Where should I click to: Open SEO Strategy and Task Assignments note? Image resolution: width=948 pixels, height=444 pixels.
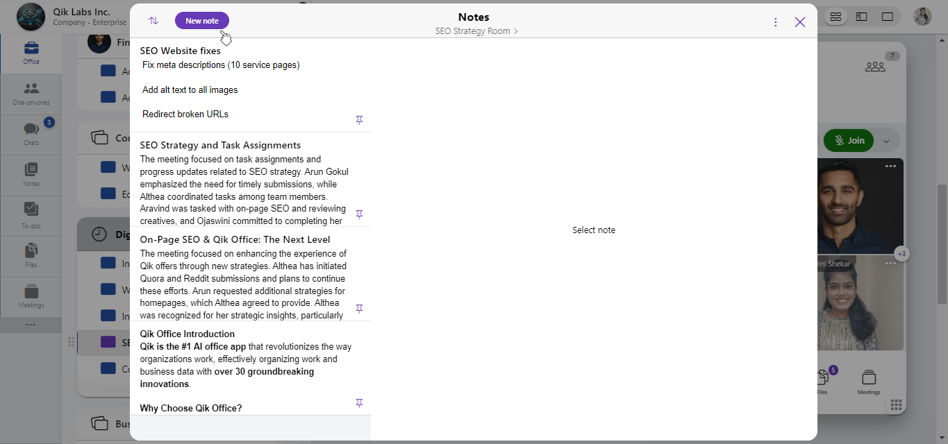pos(250,180)
